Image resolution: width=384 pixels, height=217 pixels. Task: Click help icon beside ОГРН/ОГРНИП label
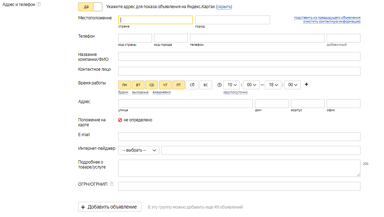click(112, 184)
